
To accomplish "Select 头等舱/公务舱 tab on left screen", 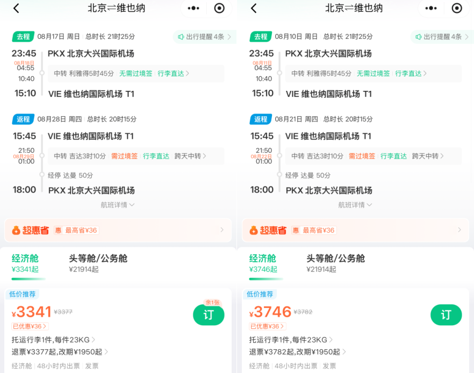I will point(98,263).
